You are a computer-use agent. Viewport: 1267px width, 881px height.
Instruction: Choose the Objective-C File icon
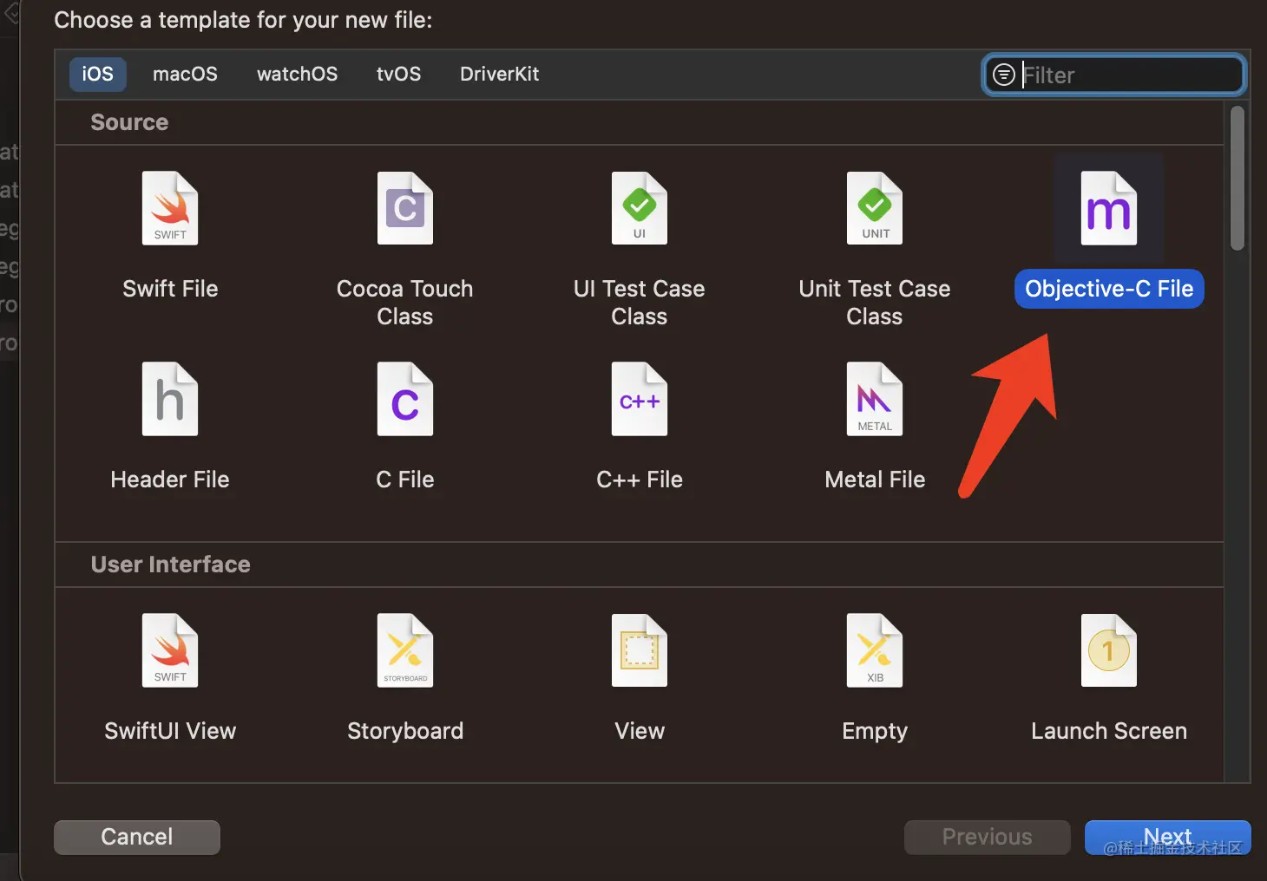(x=1109, y=208)
